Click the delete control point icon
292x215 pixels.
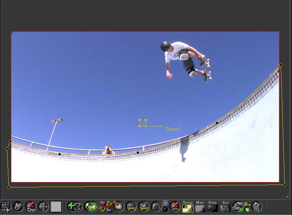click(118, 207)
